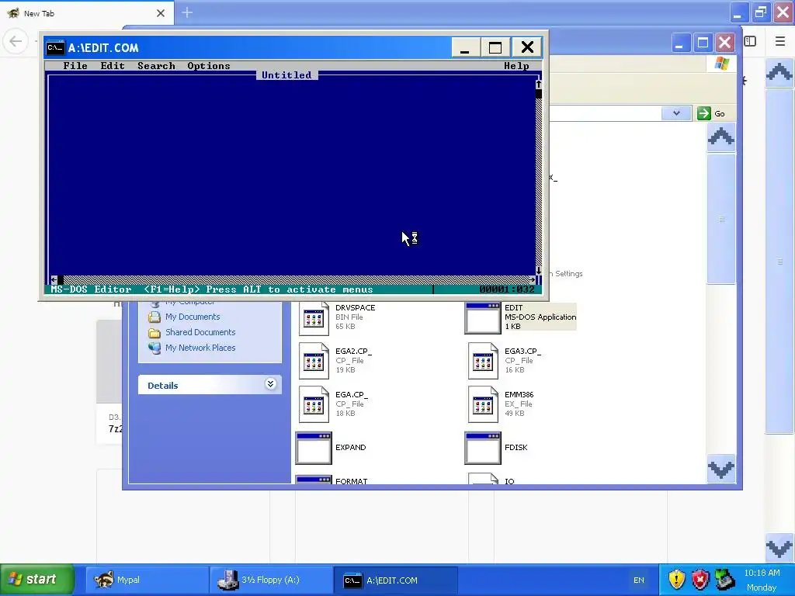Open the Edit menu in MS-DOS Editor

(112, 66)
